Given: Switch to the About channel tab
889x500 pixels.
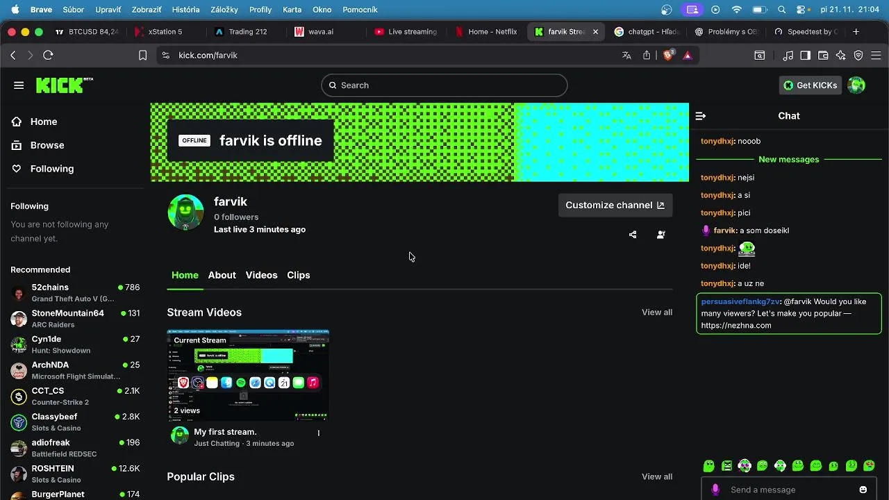Looking at the screenshot, I should click(x=222, y=275).
